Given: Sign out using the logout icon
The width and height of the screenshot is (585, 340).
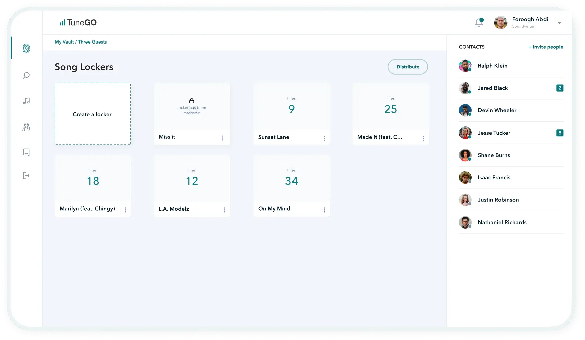Looking at the screenshot, I should (26, 176).
